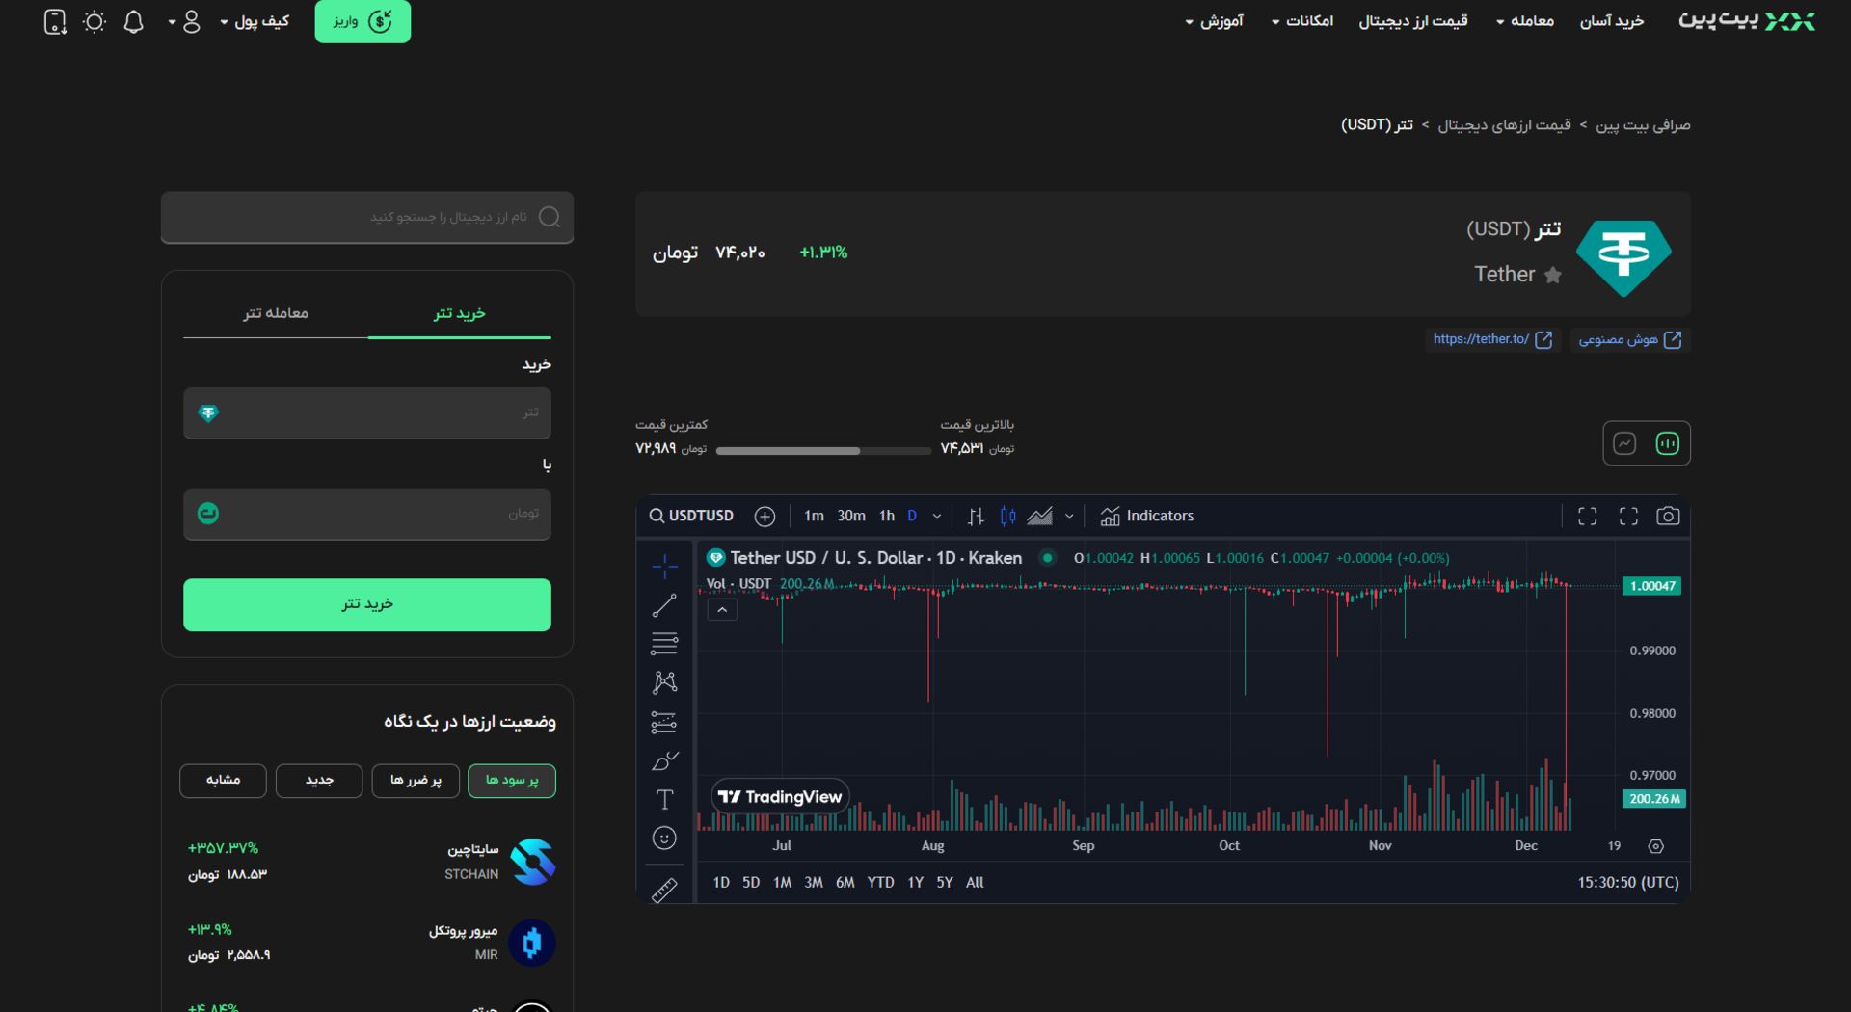The height and width of the screenshot is (1012, 1851).
Task: Star Tether as a favorite
Action: (x=1553, y=275)
